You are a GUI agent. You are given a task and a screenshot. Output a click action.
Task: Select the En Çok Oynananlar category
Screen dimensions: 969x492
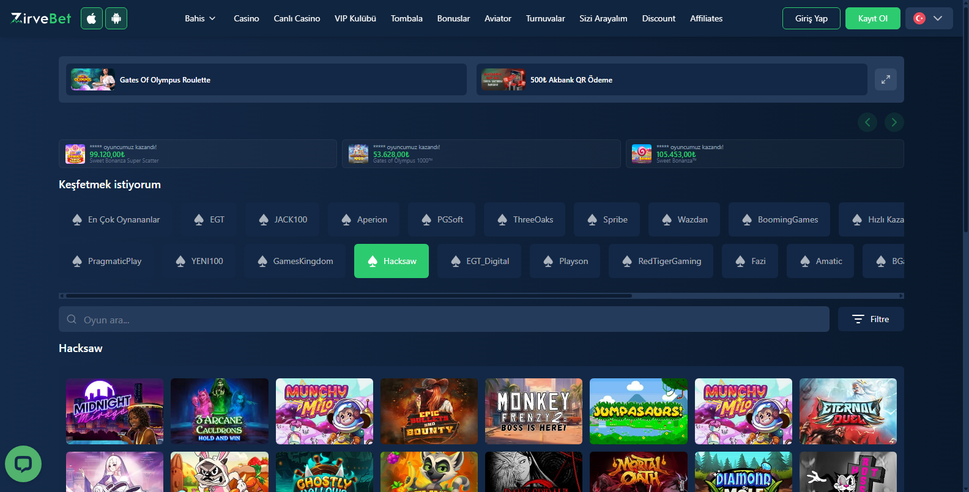(116, 219)
